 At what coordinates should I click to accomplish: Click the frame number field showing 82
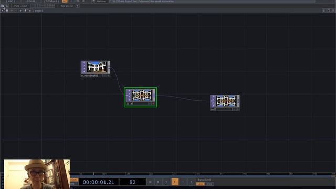[132, 182]
